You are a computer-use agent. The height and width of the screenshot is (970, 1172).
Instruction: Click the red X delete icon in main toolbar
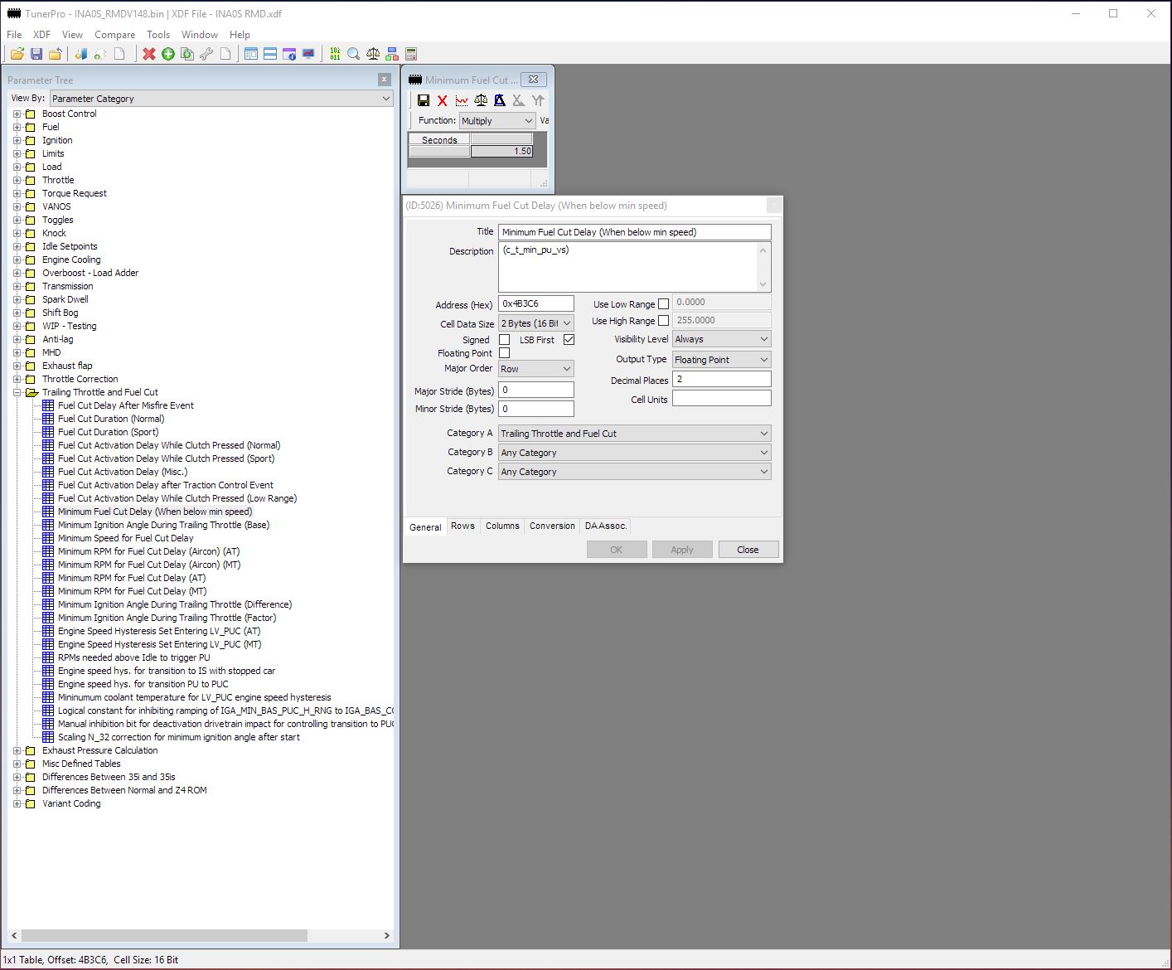tap(149, 54)
